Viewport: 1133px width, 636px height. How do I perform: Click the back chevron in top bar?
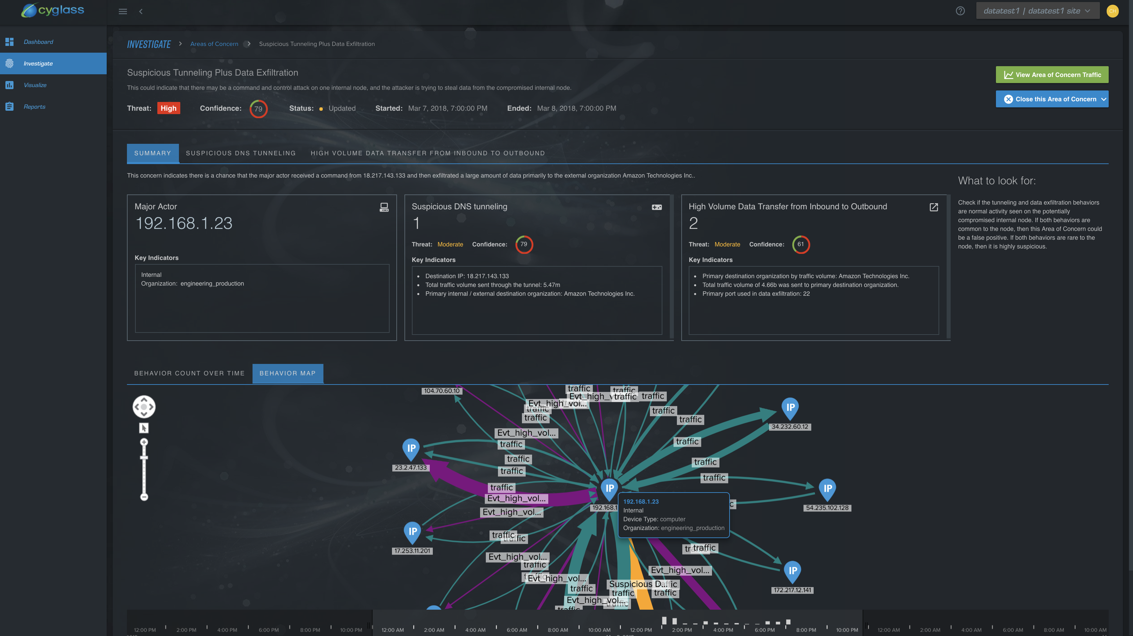click(141, 11)
